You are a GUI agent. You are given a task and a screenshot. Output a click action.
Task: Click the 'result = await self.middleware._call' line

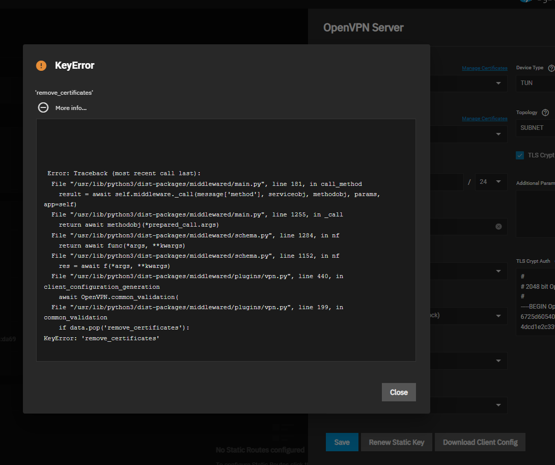point(219,194)
